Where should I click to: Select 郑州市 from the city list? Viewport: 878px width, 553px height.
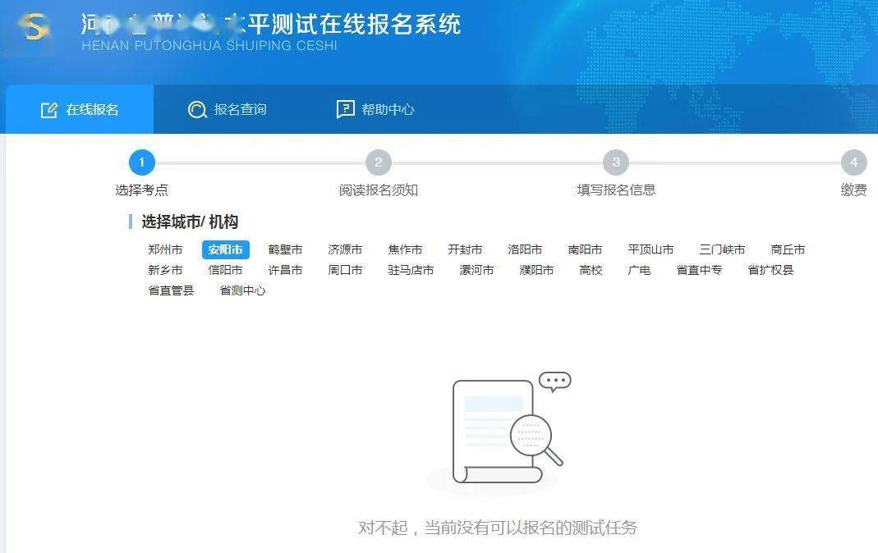[x=165, y=249]
